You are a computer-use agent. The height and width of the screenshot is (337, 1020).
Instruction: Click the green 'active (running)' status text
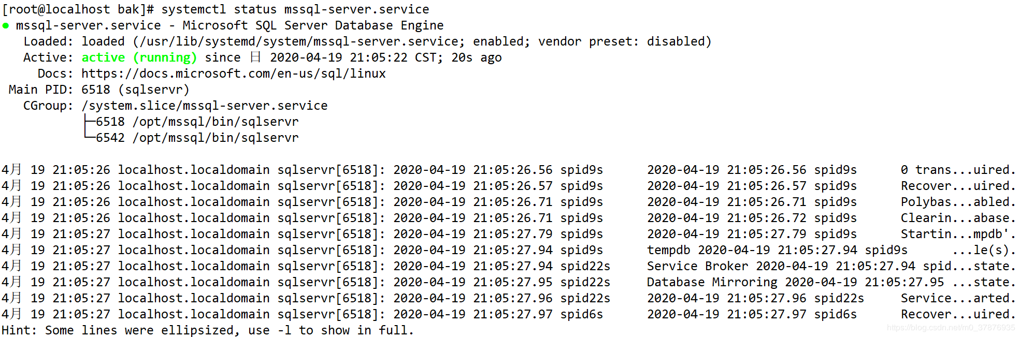[x=139, y=57]
